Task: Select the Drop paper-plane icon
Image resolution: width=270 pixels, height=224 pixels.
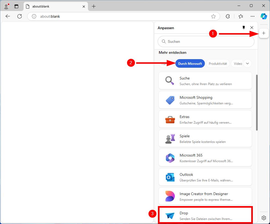Action: pos(169,215)
